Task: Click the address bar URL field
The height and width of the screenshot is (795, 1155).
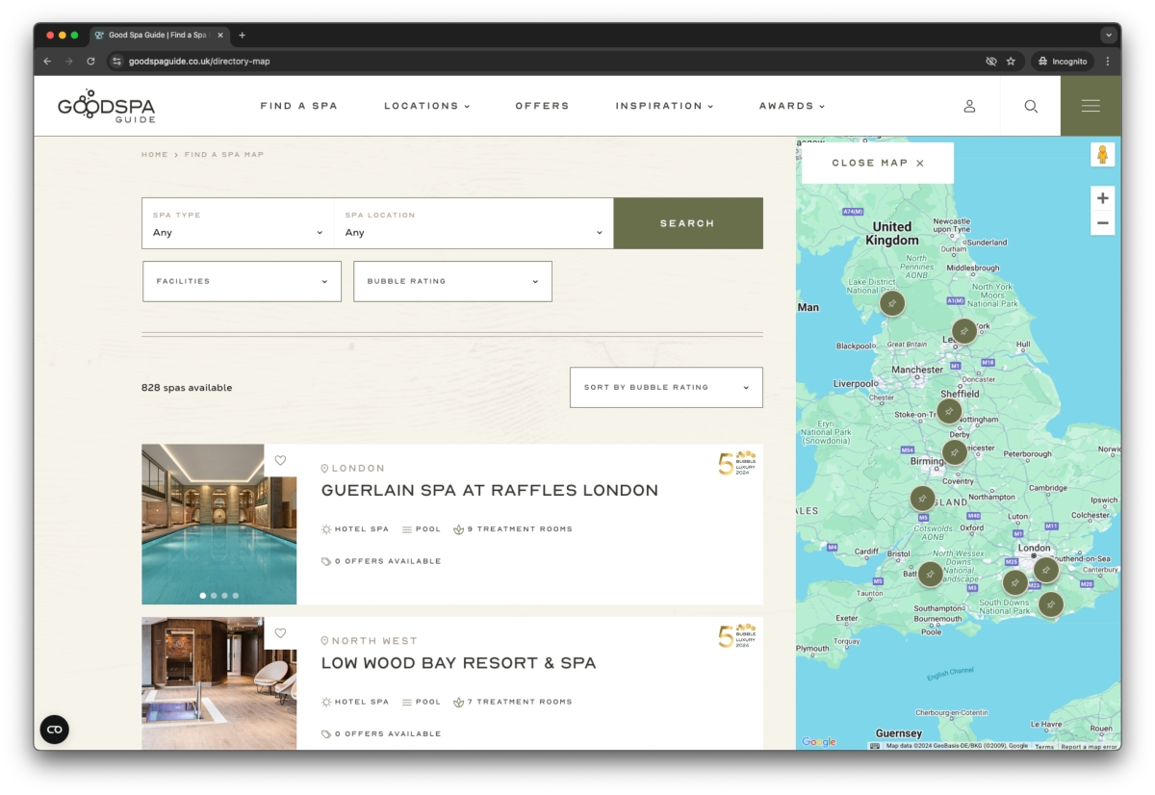Action: tap(539, 61)
